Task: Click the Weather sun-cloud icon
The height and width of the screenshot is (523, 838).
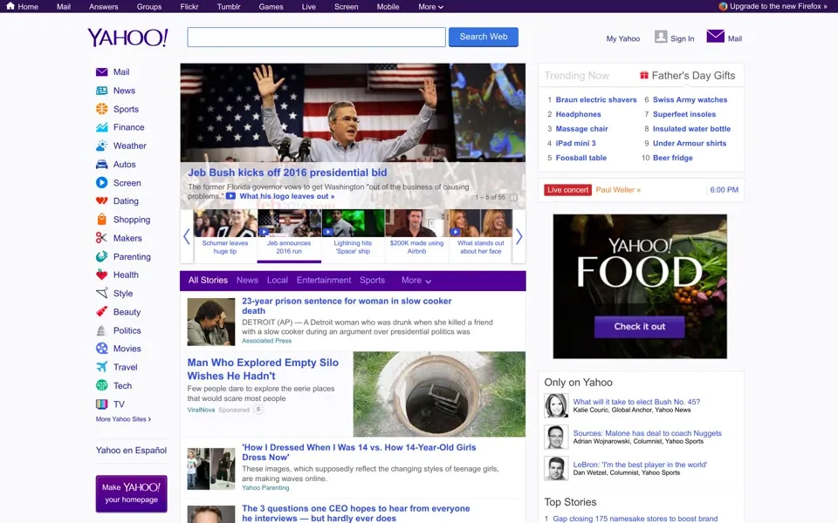Action: [x=101, y=146]
